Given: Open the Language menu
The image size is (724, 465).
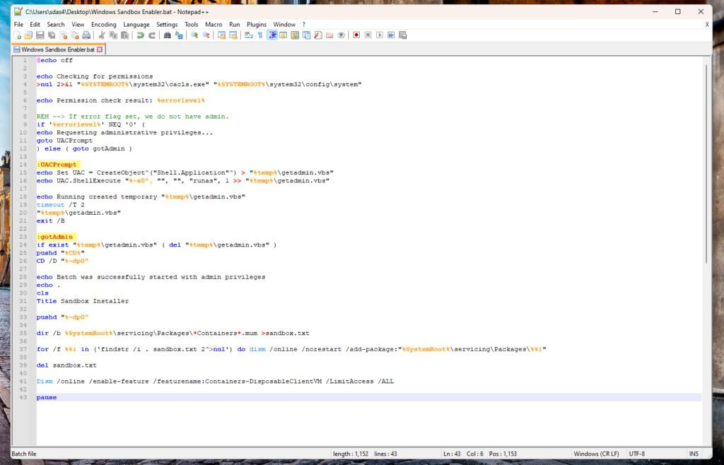Looking at the screenshot, I should pyautogui.click(x=136, y=25).
